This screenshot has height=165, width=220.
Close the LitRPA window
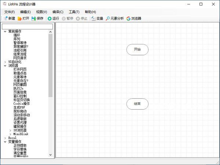point(213,4)
